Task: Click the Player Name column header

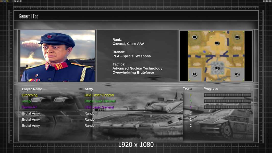Action: point(32,89)
